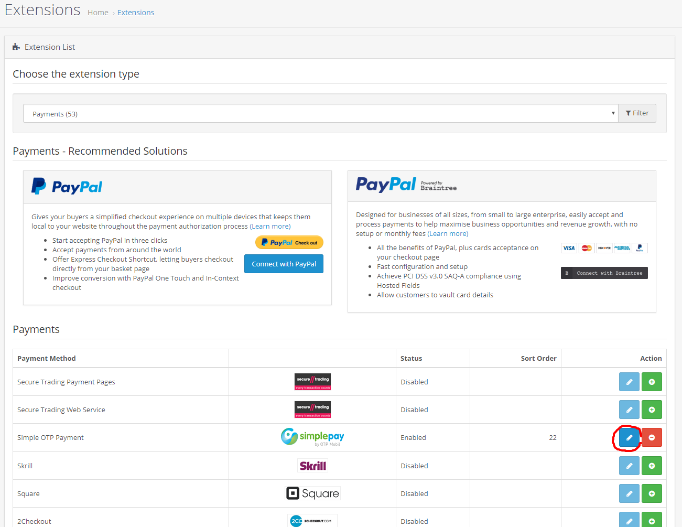This screenshot has height=527, width=682.
Task: Click the Mastercard card icon
Action: click(x=587, y=248)
